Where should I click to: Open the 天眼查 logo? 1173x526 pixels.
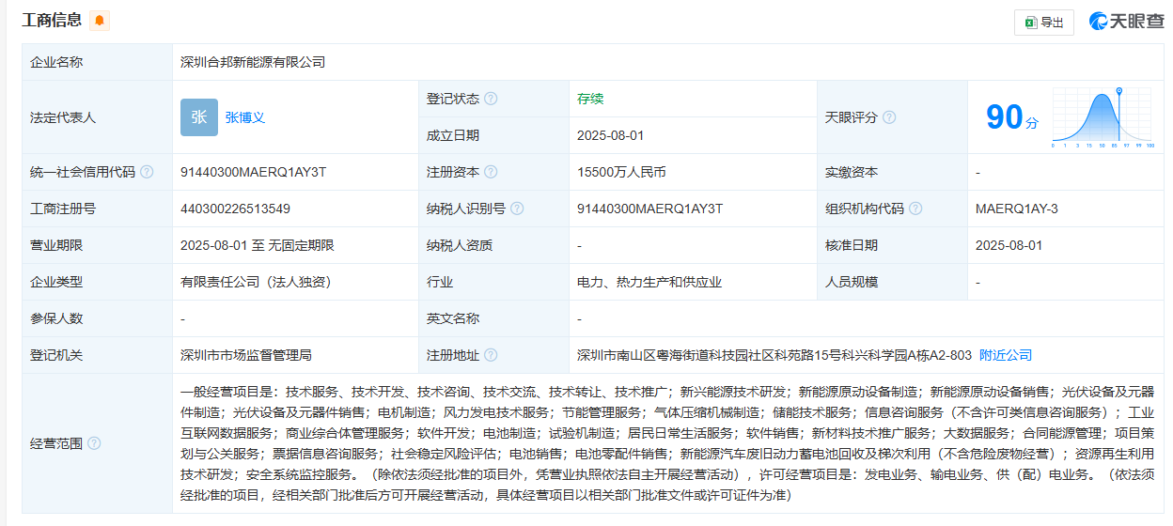click(x=1126, y=22)
